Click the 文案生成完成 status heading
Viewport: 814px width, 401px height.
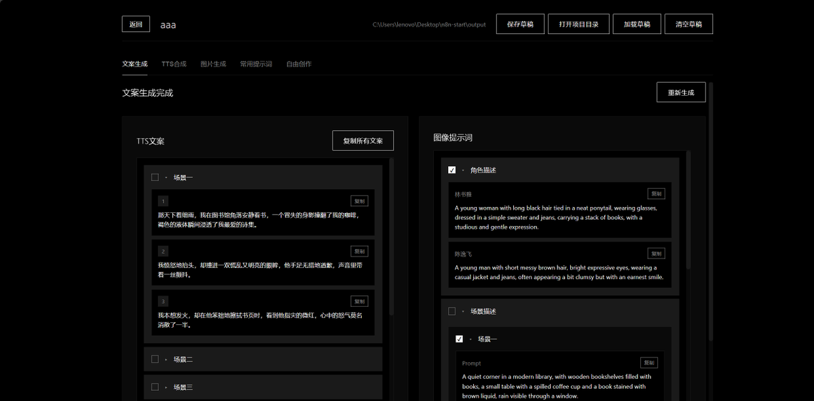tap(147, 93)
